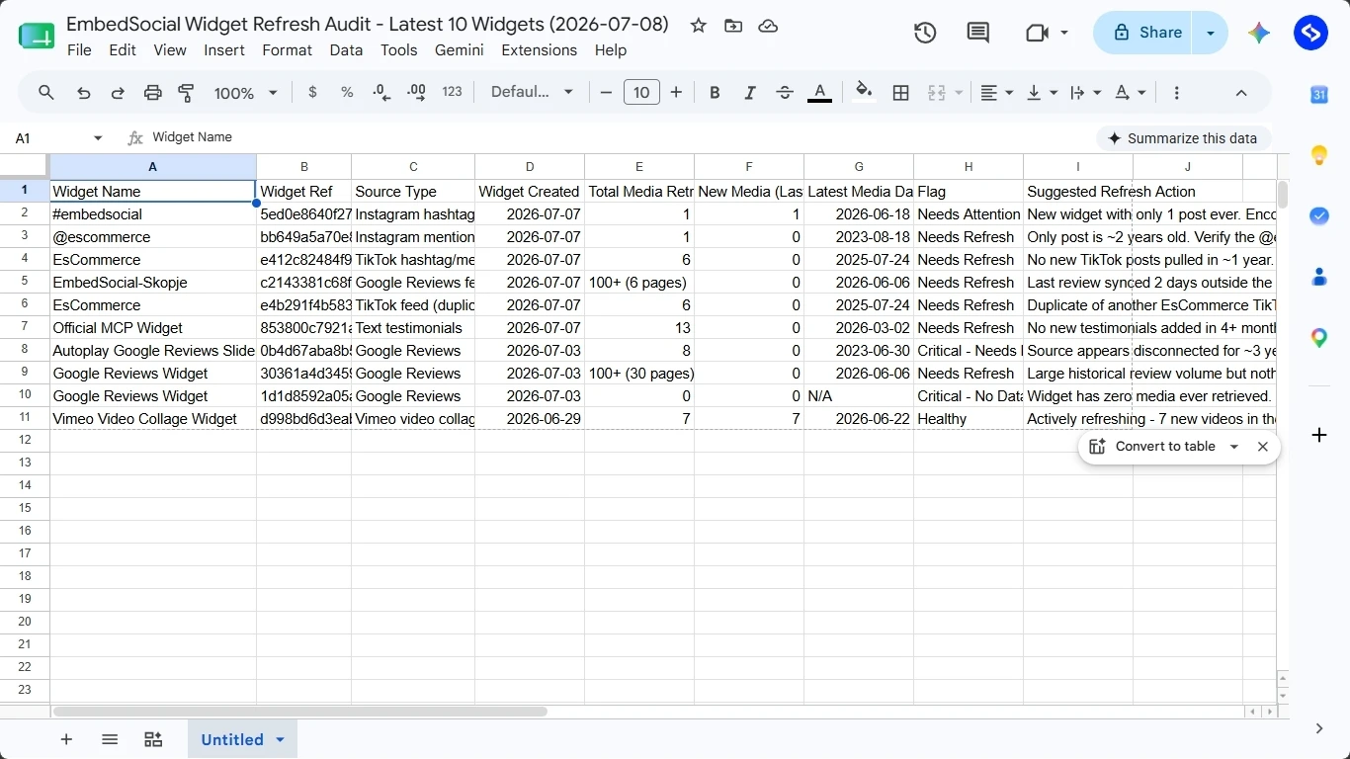This screenshot has width=1350, height=759.
Task: Open the font family dropdown
Action: [x=532, y=92]
